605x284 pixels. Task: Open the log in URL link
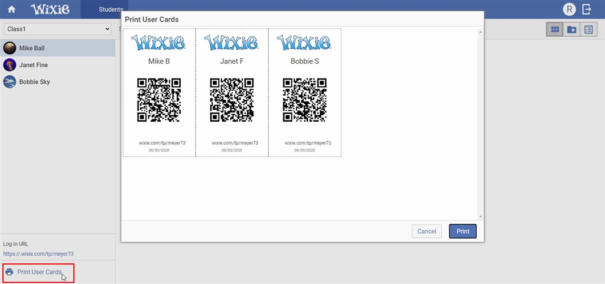coord(38,254)
